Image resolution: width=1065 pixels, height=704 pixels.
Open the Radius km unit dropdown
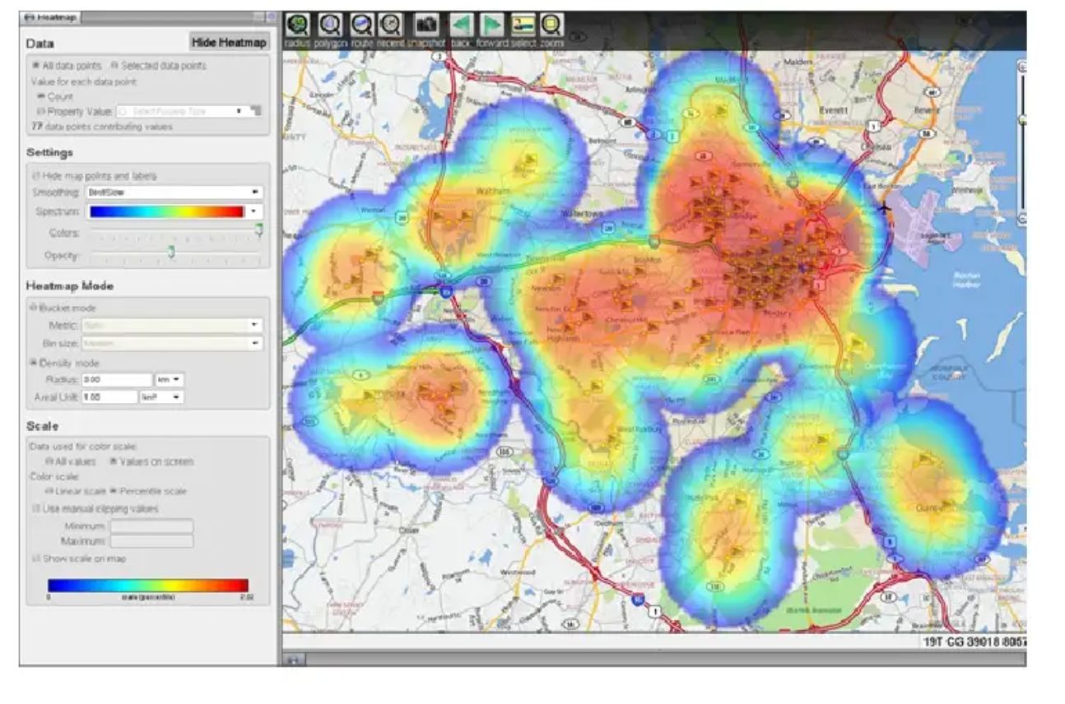coord(170,380)
